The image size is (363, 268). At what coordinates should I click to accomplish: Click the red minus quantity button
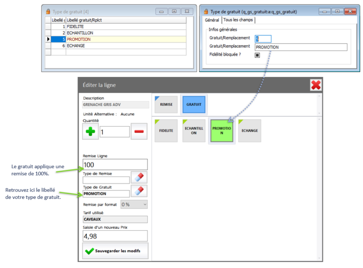click(139, 132)
